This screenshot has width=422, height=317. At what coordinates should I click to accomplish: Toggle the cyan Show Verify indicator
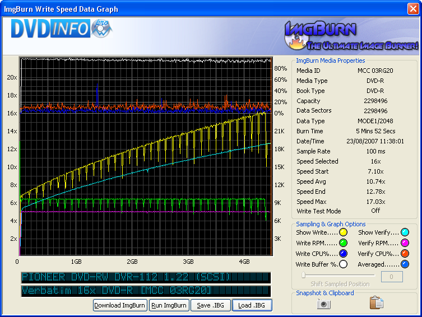(x=405, y=232)
